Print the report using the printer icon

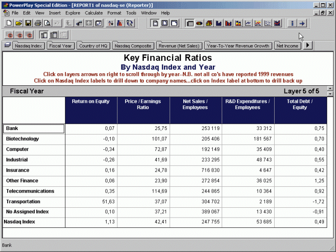pyautogui.click(x=38, y=23)
